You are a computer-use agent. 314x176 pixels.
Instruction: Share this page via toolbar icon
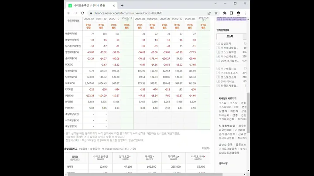tap(209, 13)
